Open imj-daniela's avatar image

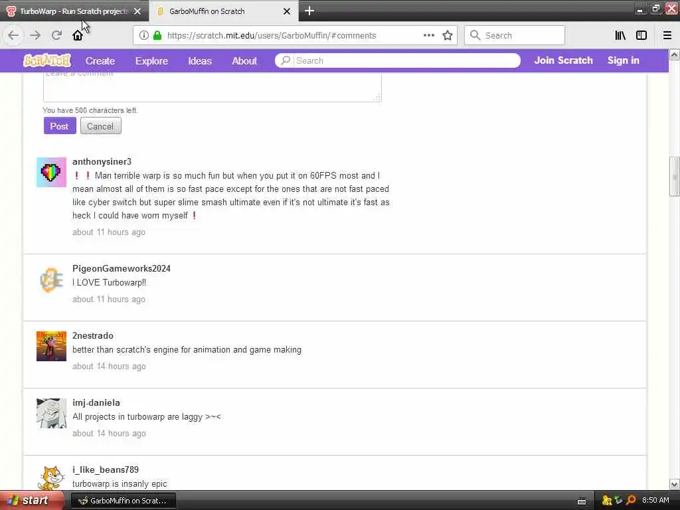click(x=51, y=413)
